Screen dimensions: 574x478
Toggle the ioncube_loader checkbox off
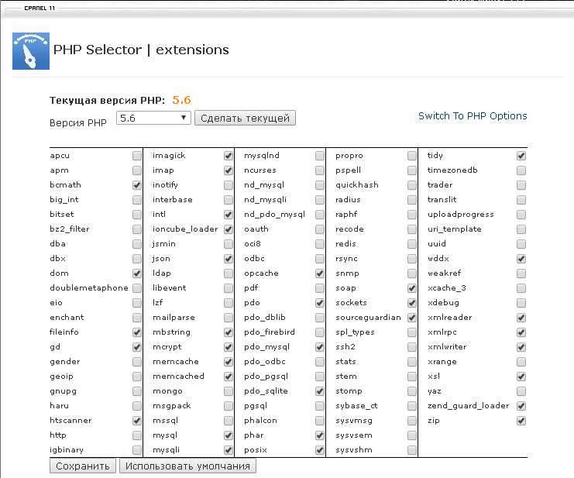(229, 229)
